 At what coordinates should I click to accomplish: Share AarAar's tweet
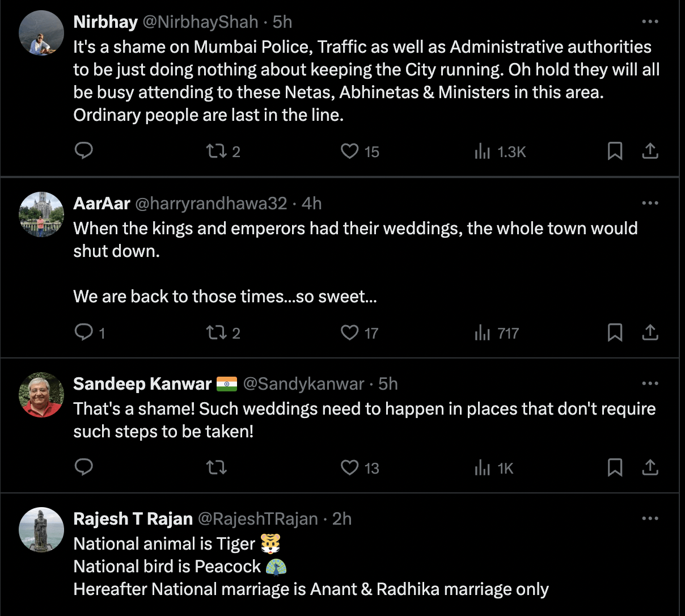tap(650, 332)
